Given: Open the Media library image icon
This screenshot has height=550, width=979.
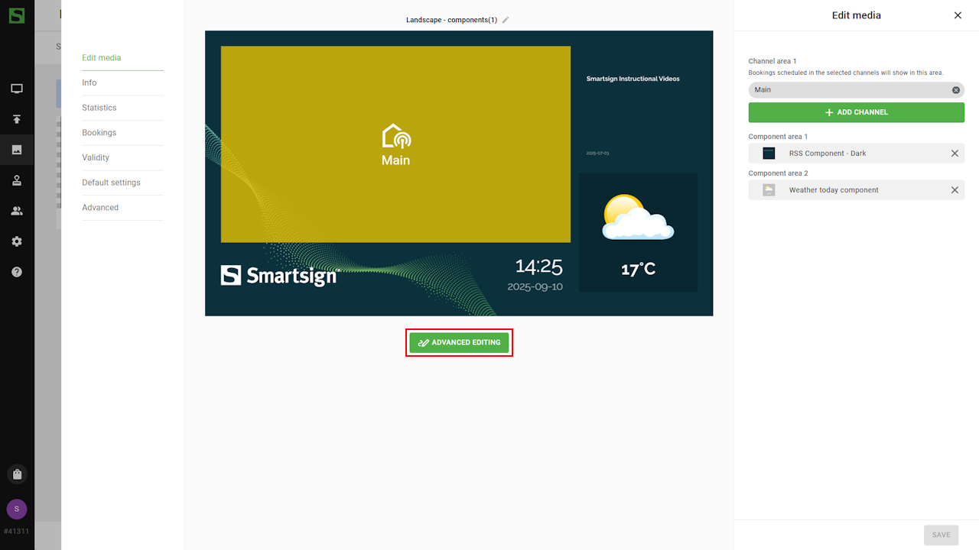Looking at the screenshot, I should [17, 150].
